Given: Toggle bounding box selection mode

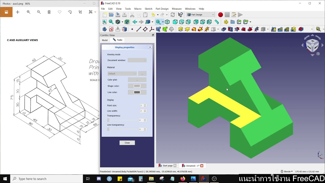Looking at the screenshot, I should 127,22.
